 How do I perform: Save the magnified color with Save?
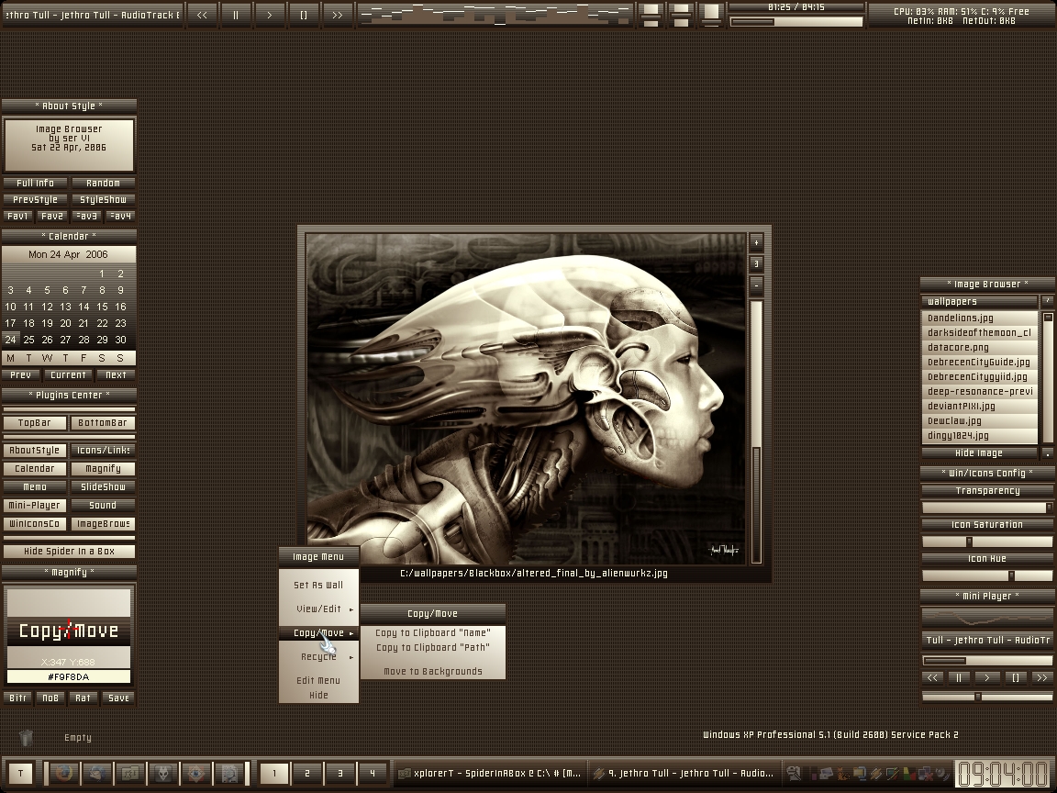pyautogui.click(x=118, y=698)
